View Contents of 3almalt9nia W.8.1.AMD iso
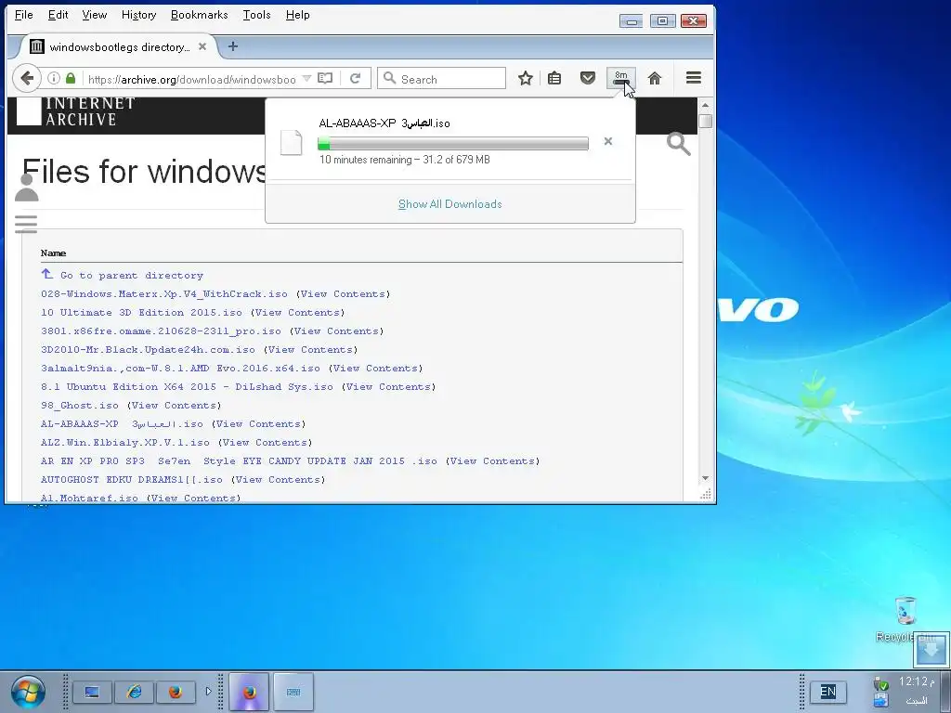The height and width of the screenshot is (713, 951). (375, 369)
